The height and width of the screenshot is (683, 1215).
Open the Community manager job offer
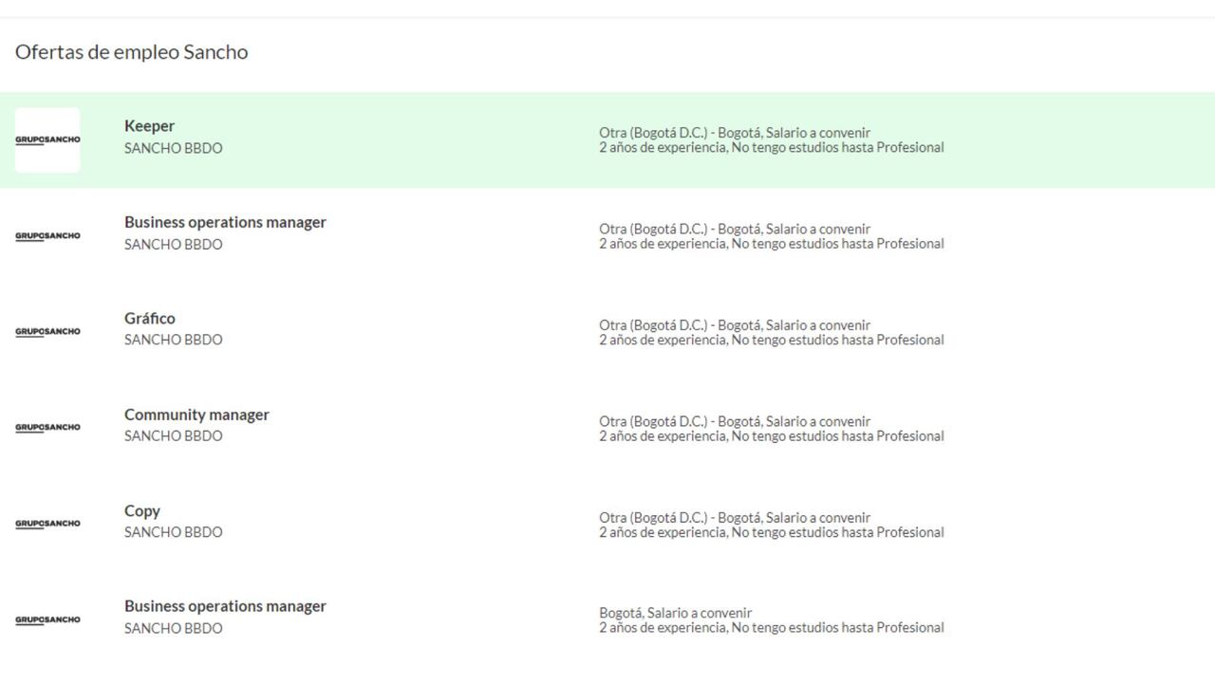tap(196, 415)
